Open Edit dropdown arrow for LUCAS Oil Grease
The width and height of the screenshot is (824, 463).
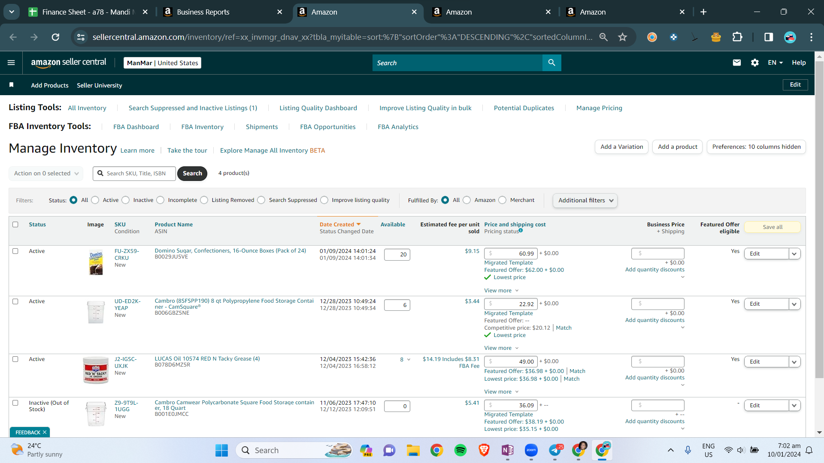click(794, 362)
